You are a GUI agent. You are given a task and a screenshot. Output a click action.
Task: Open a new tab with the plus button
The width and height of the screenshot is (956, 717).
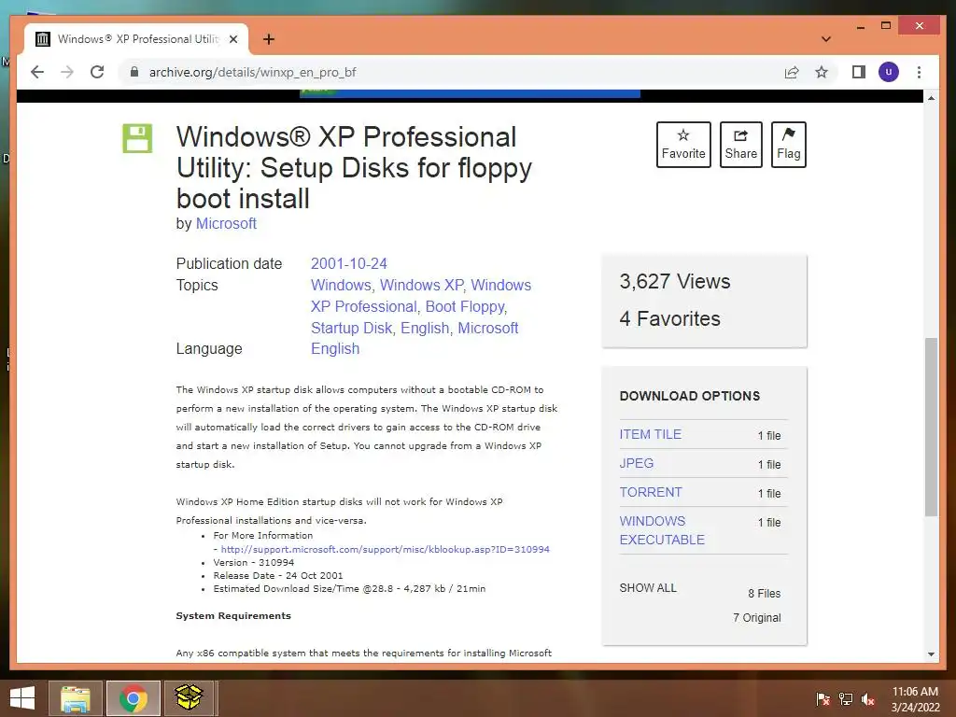click(x=269, y=39)
